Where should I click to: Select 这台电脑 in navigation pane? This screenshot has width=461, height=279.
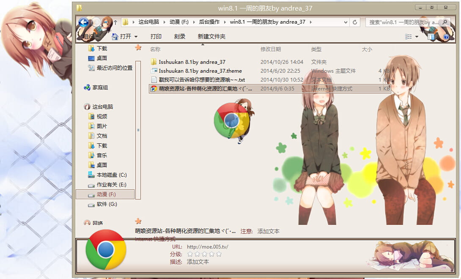pyautogui.click(x=103, y=107)
